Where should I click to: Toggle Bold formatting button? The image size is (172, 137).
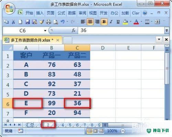[104, 22]
